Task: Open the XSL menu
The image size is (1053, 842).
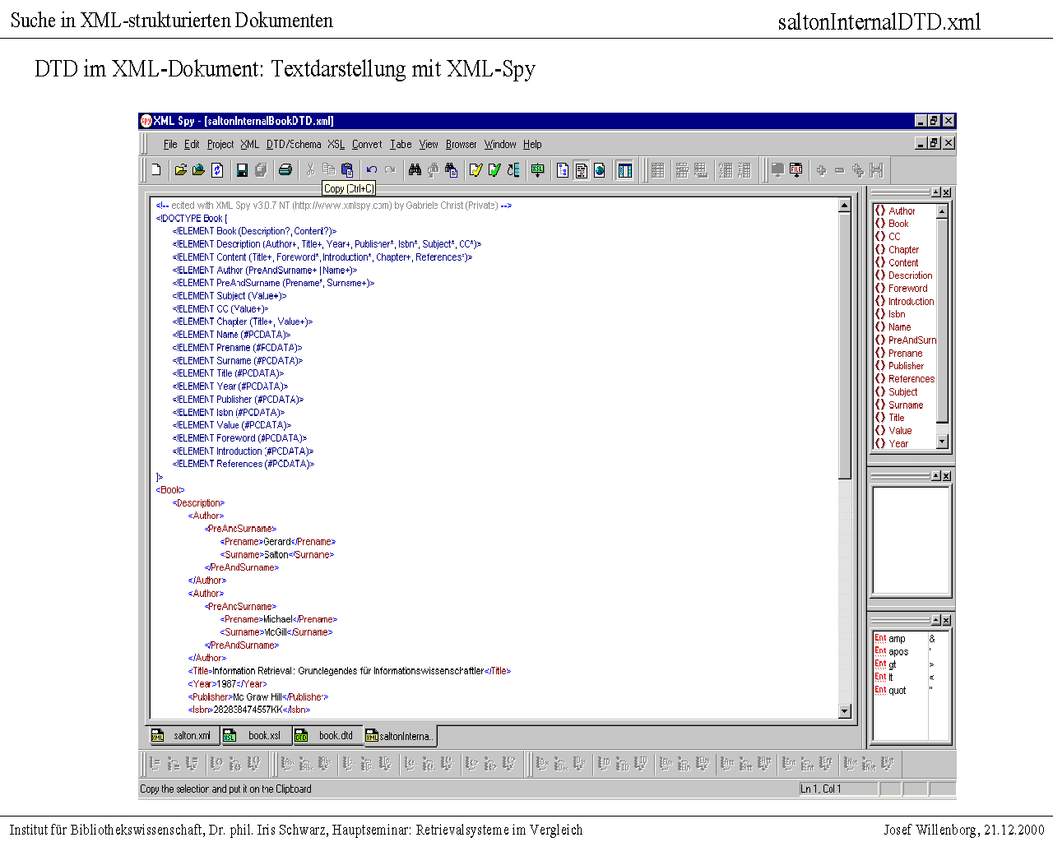Action: coord(336,144)
